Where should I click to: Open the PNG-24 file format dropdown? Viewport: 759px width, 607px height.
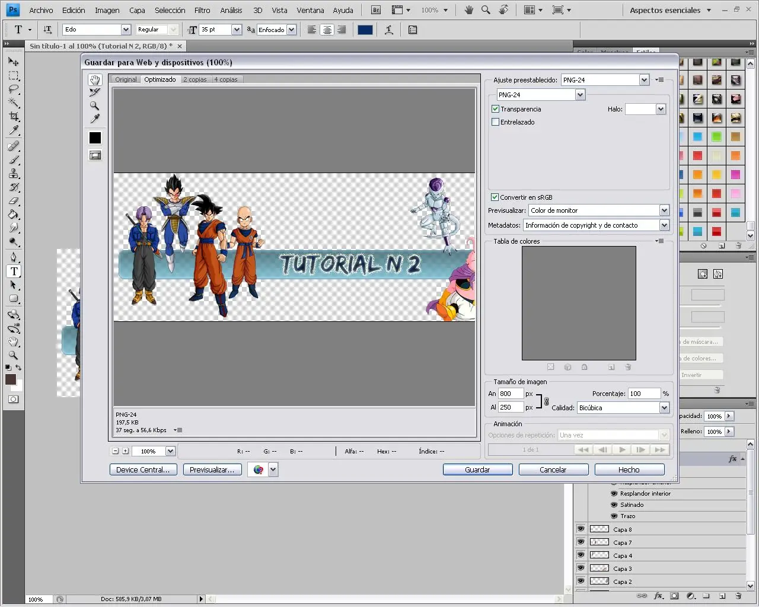click(x=580, y=95)
